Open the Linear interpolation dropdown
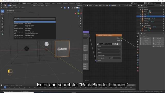Image resolution: width=165 pixels, height=93 pixels. (x=109, y=47)
